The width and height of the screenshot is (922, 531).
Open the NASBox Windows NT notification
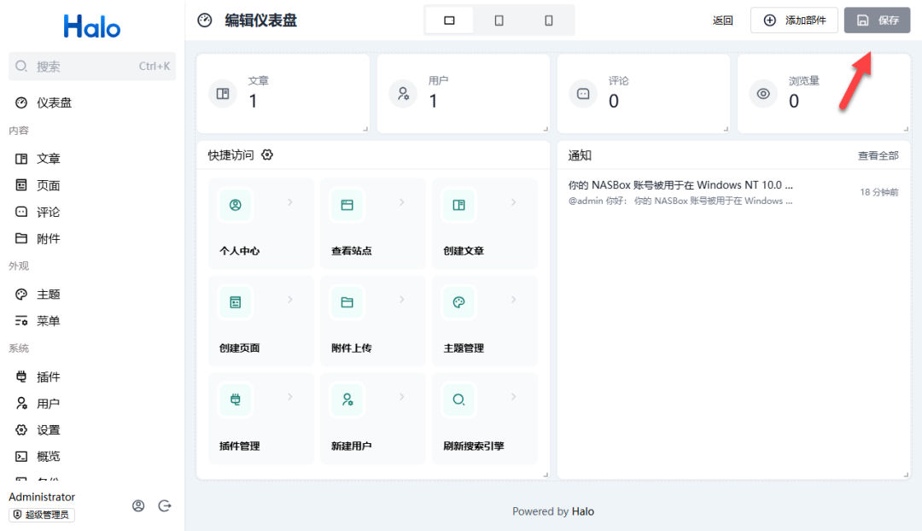733,192
